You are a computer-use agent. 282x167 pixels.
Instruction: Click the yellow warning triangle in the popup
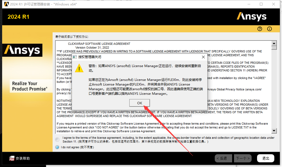point(79,68)
